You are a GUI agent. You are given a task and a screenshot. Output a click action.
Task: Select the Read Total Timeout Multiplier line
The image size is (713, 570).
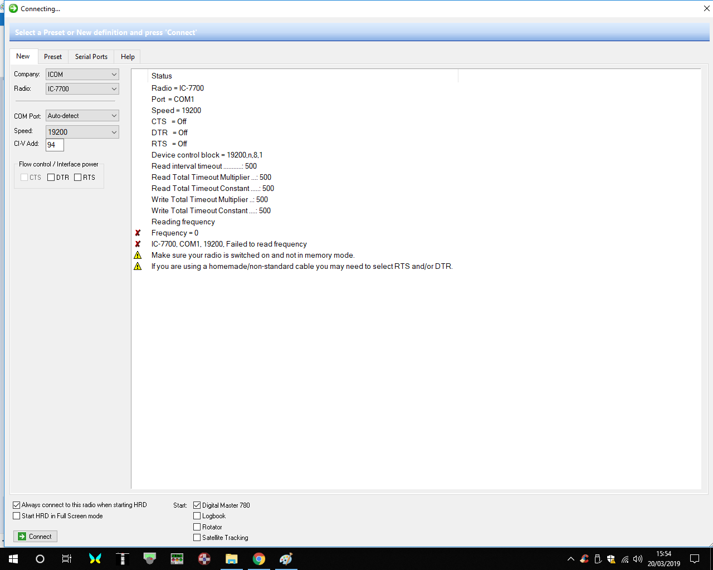click(211, 177)
